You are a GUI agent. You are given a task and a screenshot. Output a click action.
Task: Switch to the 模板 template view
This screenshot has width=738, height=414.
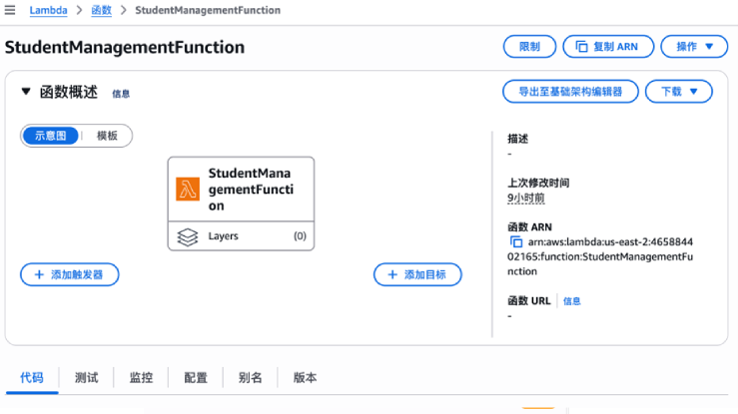107,136
